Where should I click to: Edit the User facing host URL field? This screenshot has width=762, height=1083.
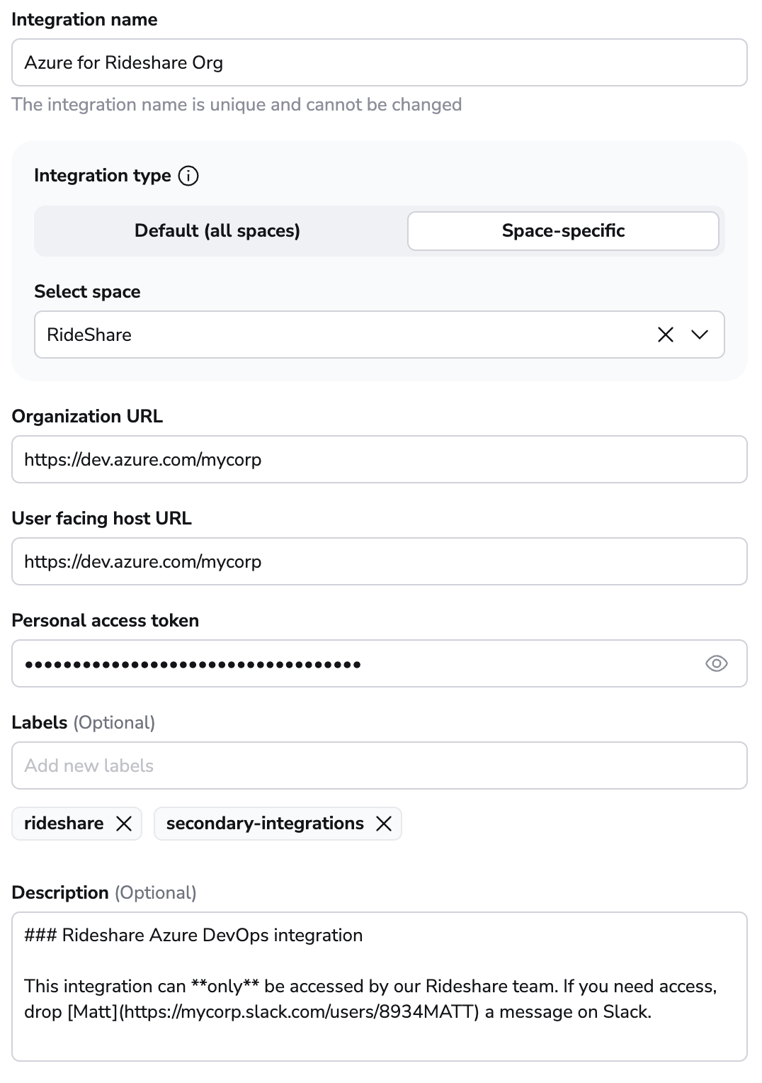tap(379, 562)
